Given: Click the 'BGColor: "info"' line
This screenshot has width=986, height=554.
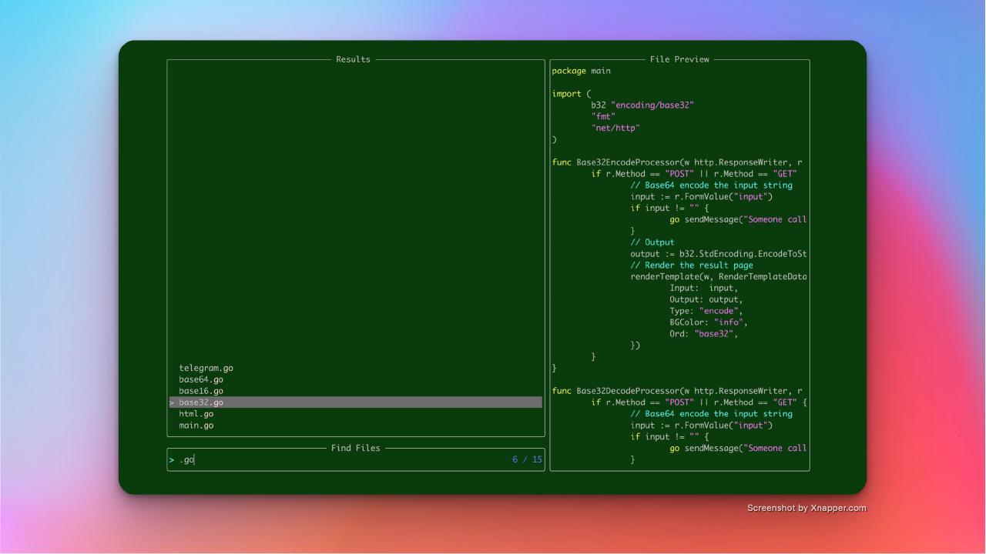Looking at the screenshot, I should click(x=709, y=322).
